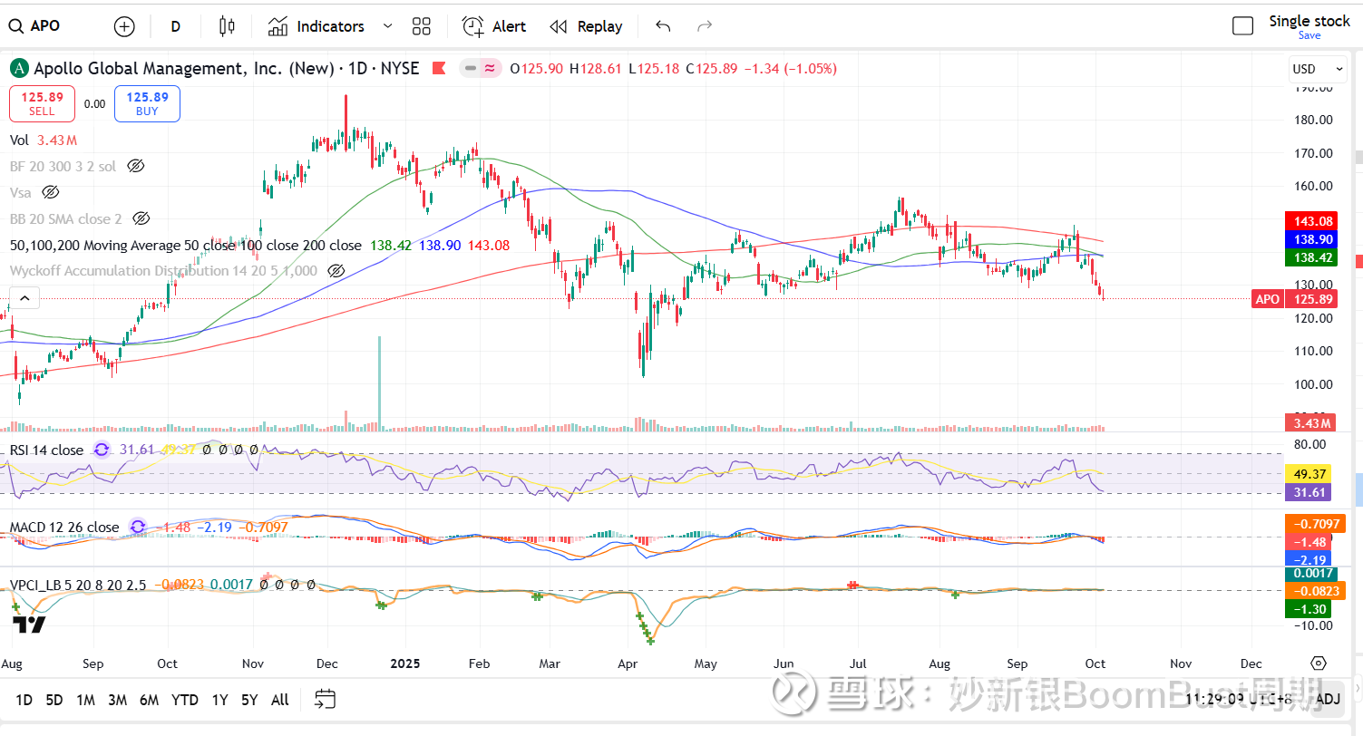Show the Wyckoff Accumulation Distribution indicator
This screenshot has height=736, width=1363.
click(x=336, y=271)
